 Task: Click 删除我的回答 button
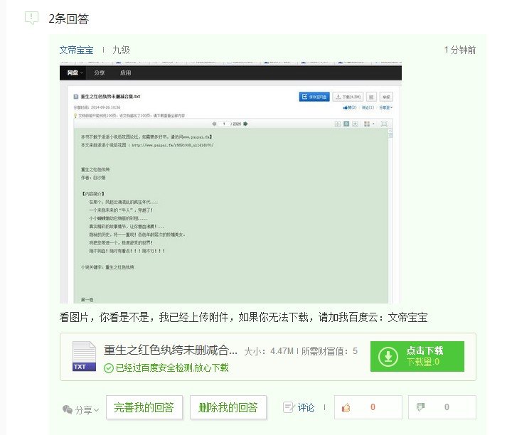228,407
